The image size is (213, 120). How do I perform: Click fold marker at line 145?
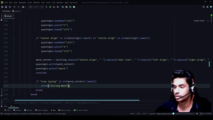pyautogui.click(x=14, y=90)
